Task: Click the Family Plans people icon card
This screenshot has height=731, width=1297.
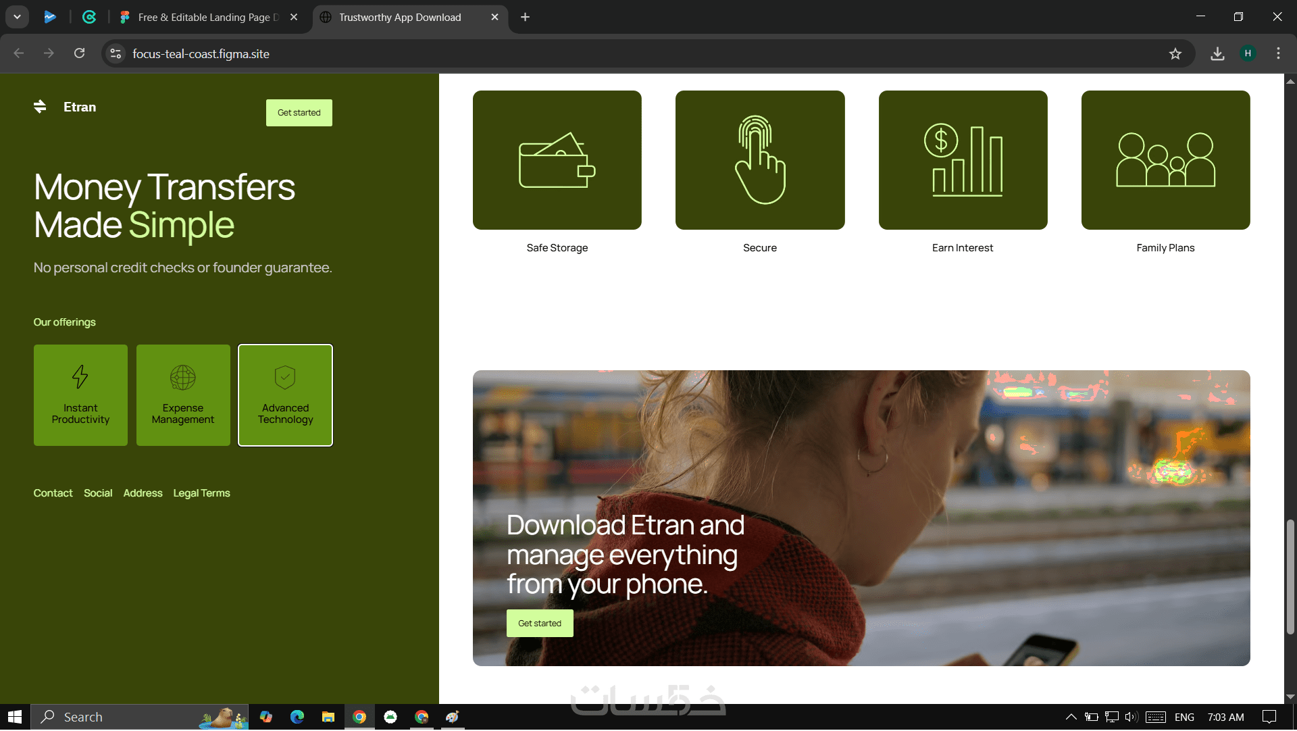Action: click(1165, 160)
